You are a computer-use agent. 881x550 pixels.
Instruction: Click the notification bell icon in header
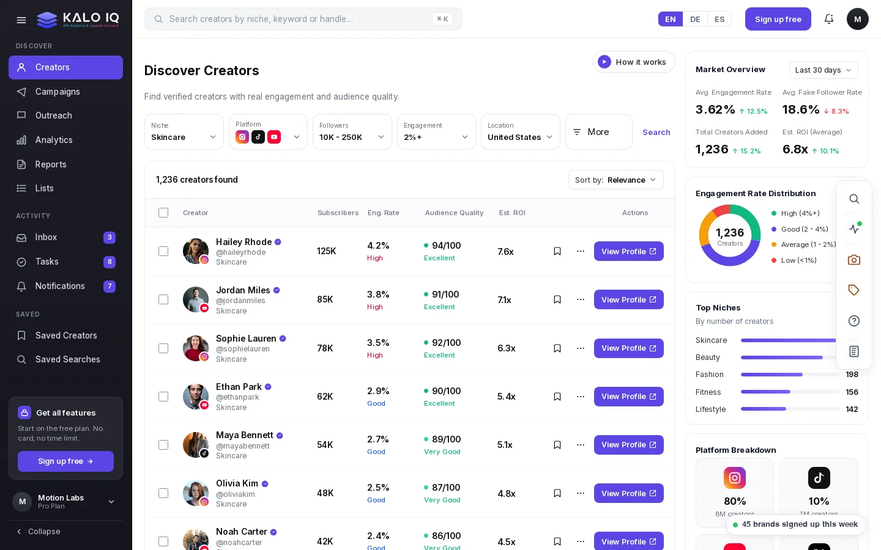coord(829,19)
